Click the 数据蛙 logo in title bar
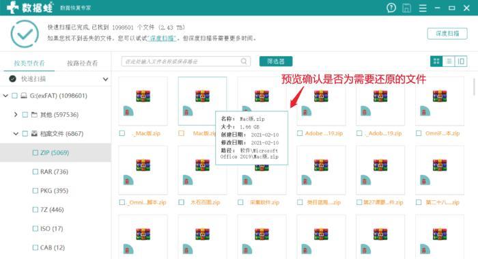478x259 pixels. point(29,8)
